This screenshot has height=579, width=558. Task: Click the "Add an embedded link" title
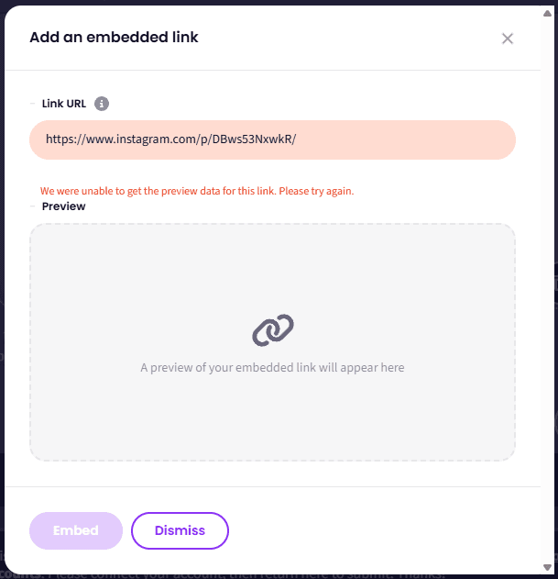click(x=114, y=38)
